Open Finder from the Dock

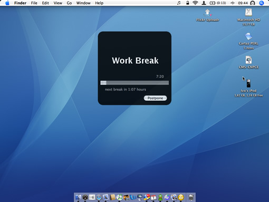point(79,197)
